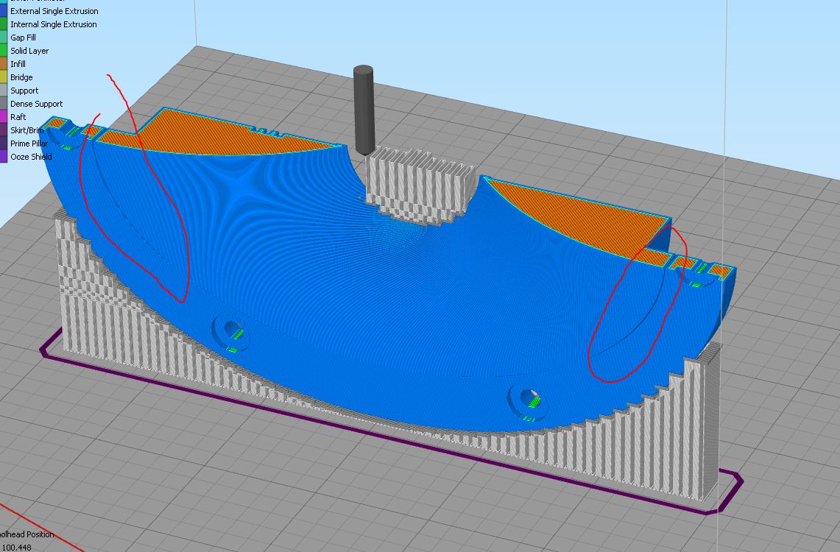The image size is (840, 552).
Task: Click the 'Internal Single Extrusion' legend label
Action: click(54, 24)
